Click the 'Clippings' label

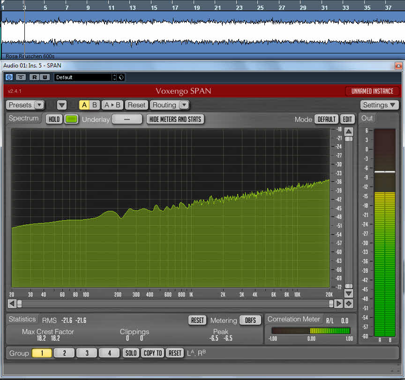pyautogui.click(x=135, y=332)
